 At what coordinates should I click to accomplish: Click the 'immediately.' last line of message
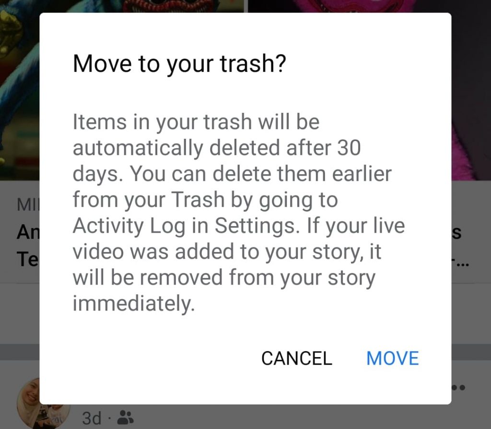(x=134, y=304)
